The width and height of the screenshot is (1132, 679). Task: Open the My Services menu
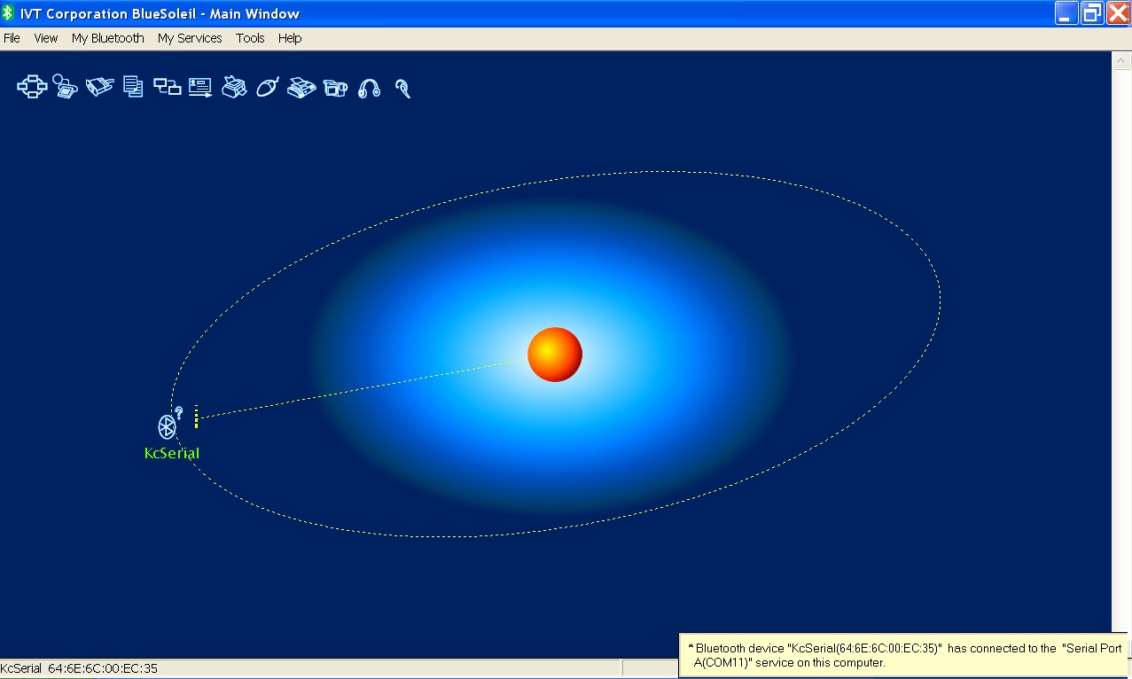190,38
